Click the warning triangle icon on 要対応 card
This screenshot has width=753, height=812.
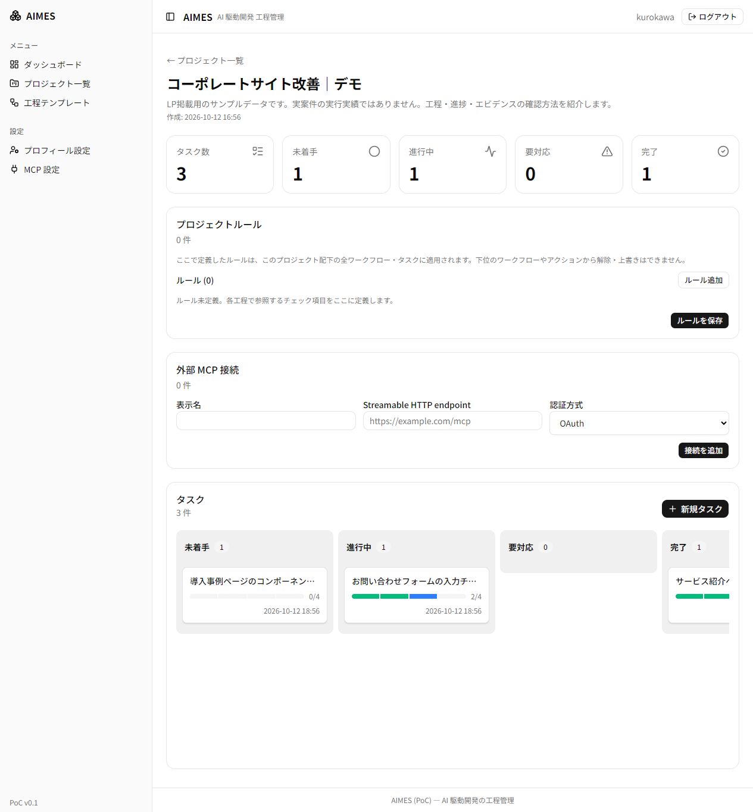pos(607,151)
